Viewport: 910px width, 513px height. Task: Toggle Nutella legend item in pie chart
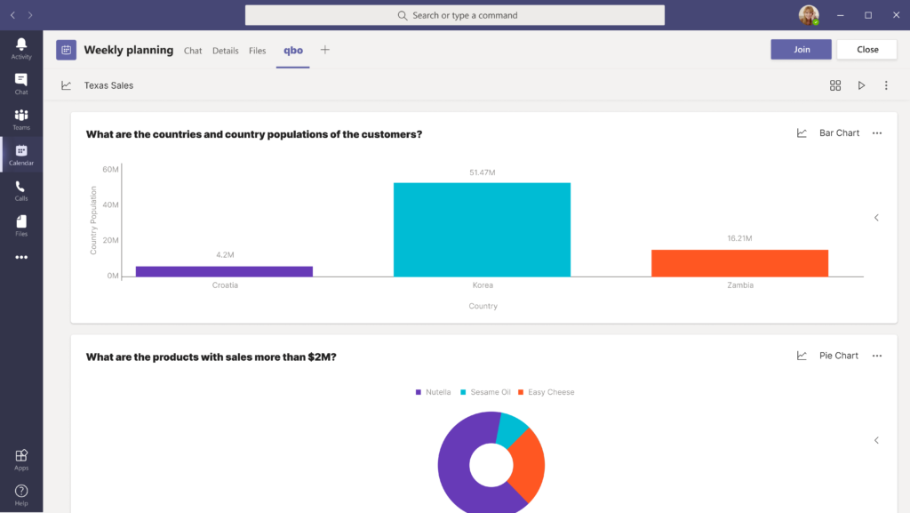433,392
